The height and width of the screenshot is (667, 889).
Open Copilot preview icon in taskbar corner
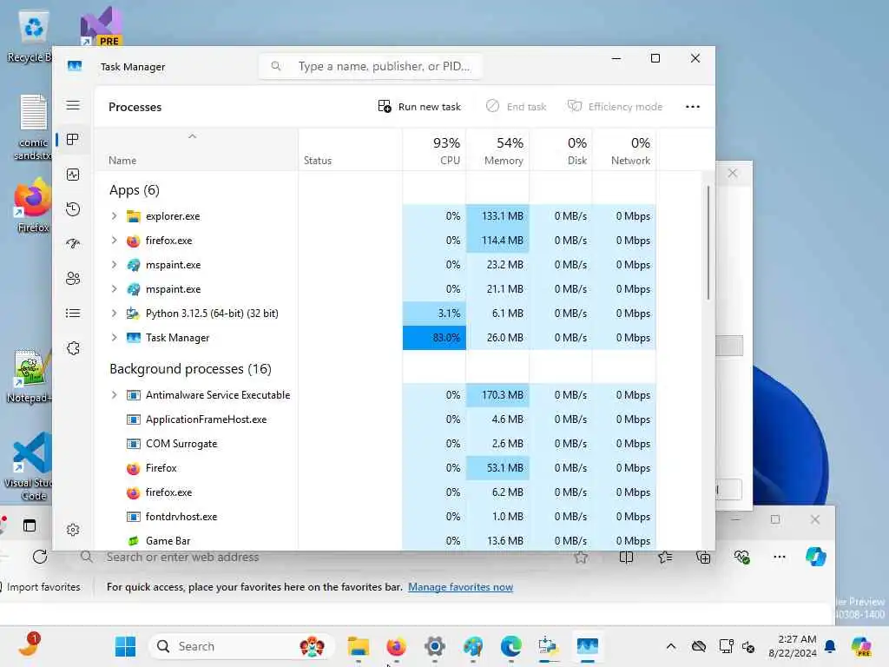point(861,646)
